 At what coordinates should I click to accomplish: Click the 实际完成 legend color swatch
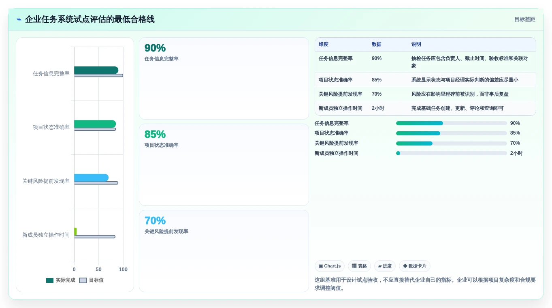click(50, 280)
